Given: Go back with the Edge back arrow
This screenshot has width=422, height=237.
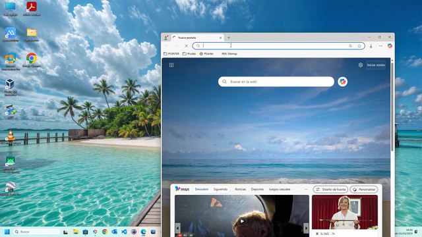Looking at the screenshot, I should (167, 46).
